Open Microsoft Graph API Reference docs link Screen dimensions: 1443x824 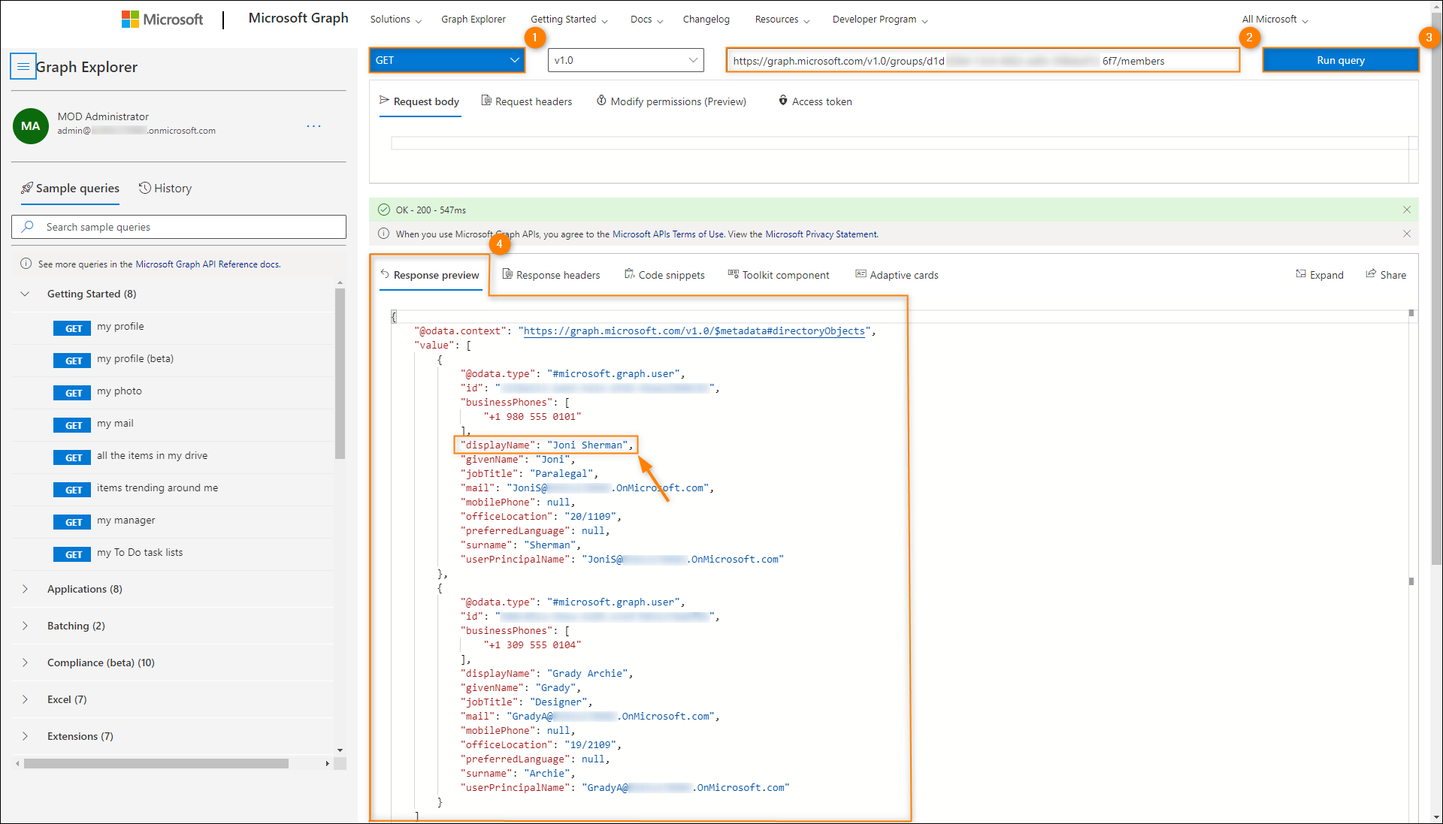[208, 264]
